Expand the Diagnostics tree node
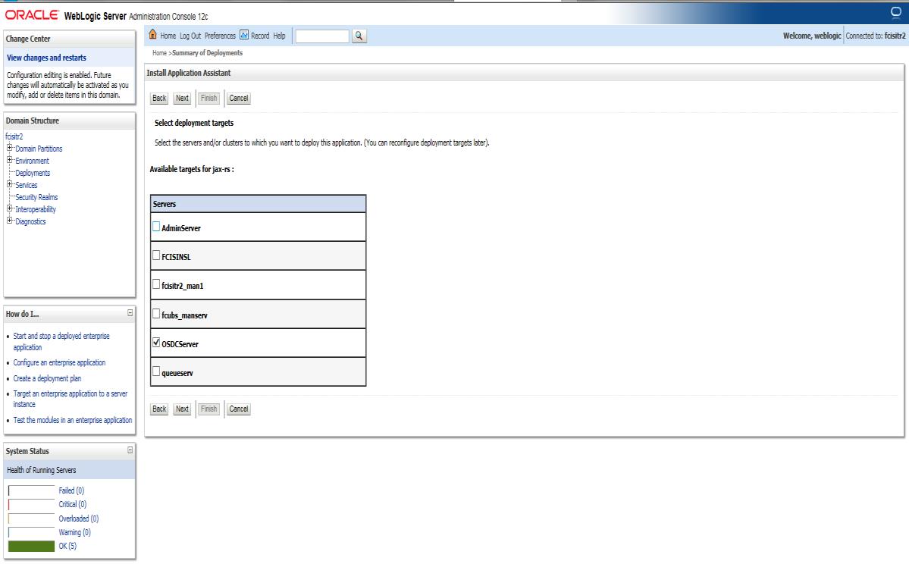This screenshot has width=909, height=564. click(x=9, y=221)
